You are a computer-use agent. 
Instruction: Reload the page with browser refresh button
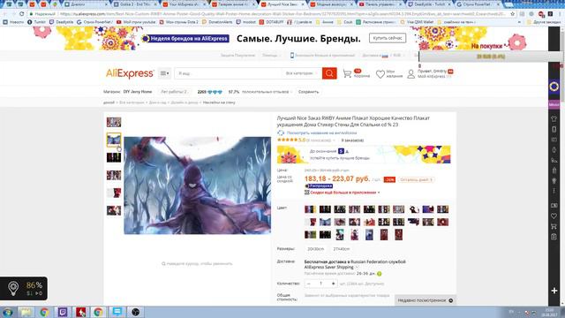[x=21, y=14]
